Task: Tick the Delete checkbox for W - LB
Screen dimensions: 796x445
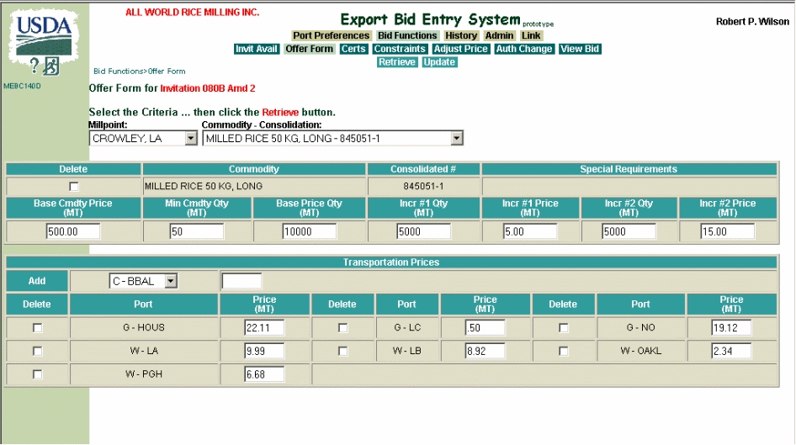Action: point(342,351)
